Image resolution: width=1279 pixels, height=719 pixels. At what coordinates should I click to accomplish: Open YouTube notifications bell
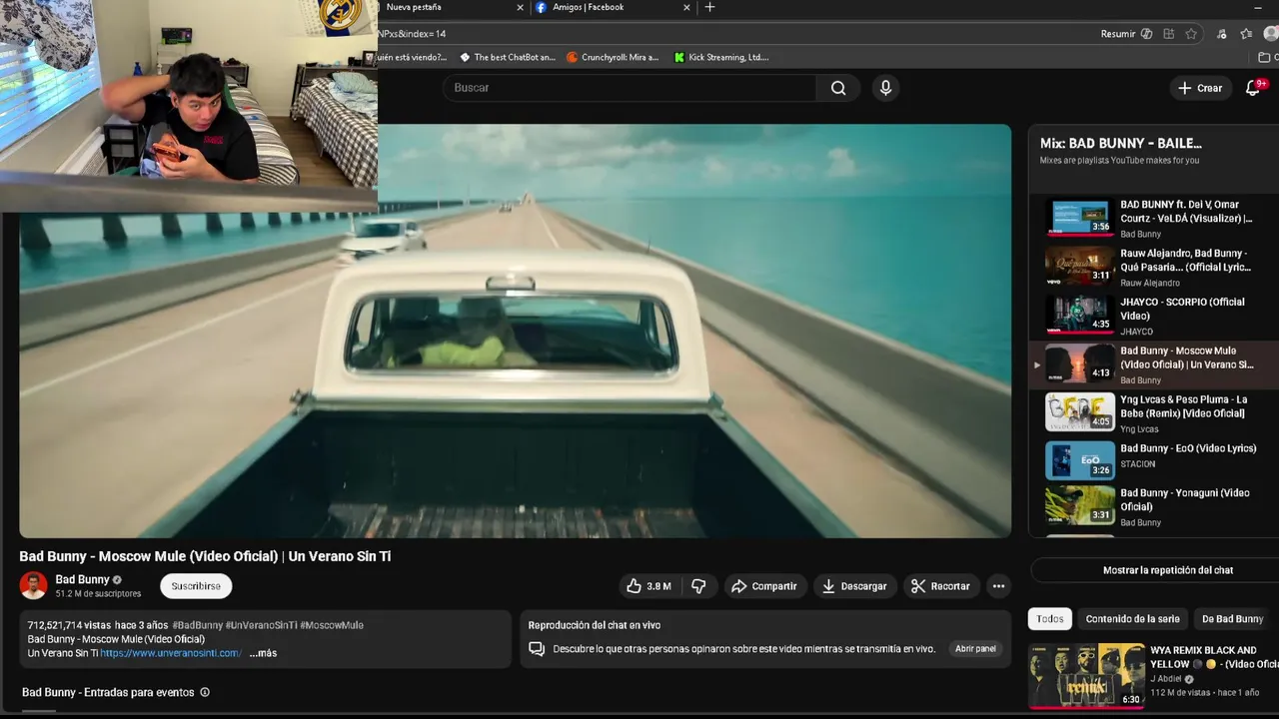point(1253,88)
